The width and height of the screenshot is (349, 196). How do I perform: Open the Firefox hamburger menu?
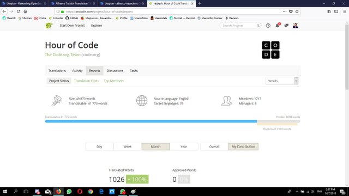344,11
